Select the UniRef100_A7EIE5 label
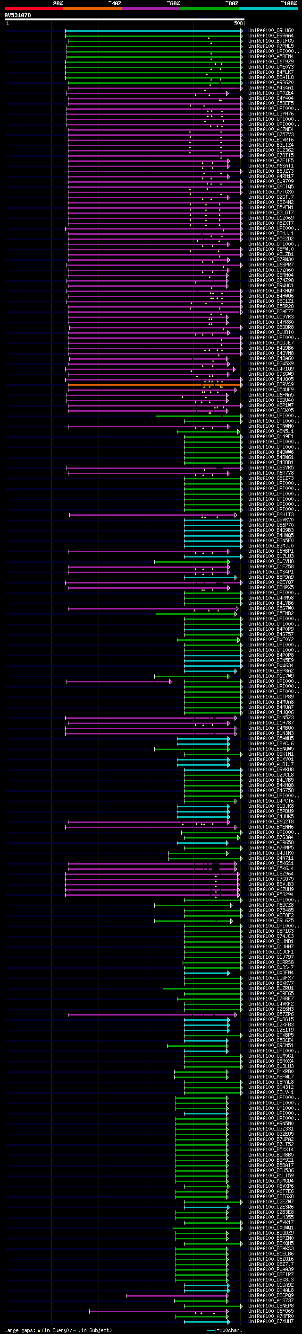Screen dimensions: 302x1334 point(270,160)
